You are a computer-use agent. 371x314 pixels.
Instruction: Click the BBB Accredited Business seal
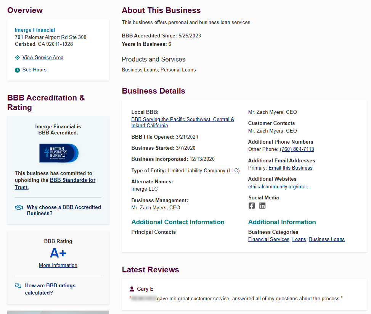pyautogui.click(x=59, y=153)
